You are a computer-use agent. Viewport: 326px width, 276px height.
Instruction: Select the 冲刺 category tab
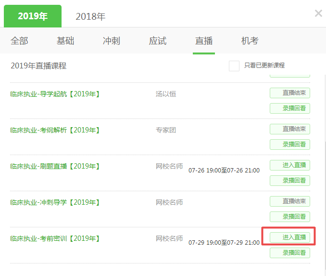coord(112,41)
